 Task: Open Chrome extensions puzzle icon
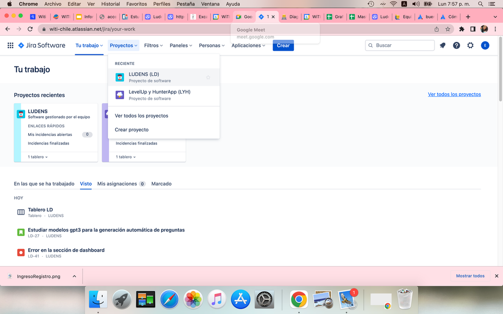(462, 29)
